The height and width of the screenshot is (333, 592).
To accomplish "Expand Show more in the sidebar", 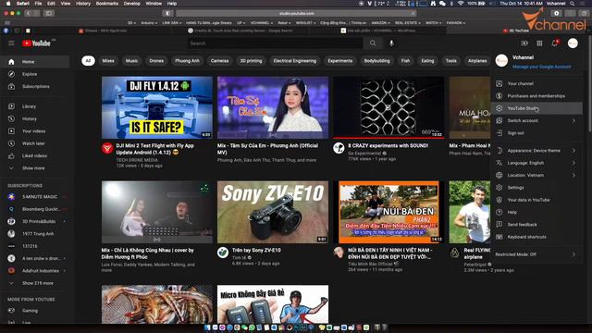I will tap(35, 168).
